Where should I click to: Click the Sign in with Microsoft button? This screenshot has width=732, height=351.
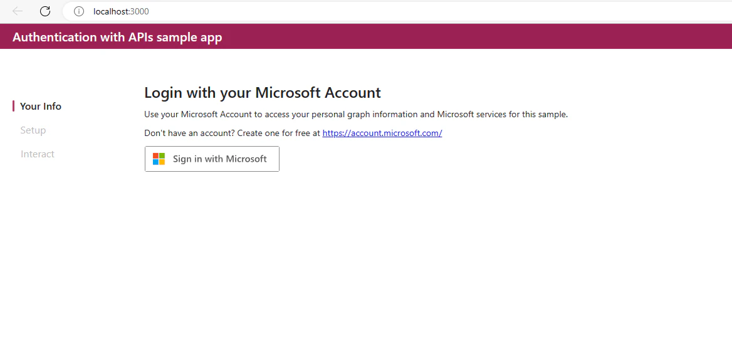click(x=212, y=159)
